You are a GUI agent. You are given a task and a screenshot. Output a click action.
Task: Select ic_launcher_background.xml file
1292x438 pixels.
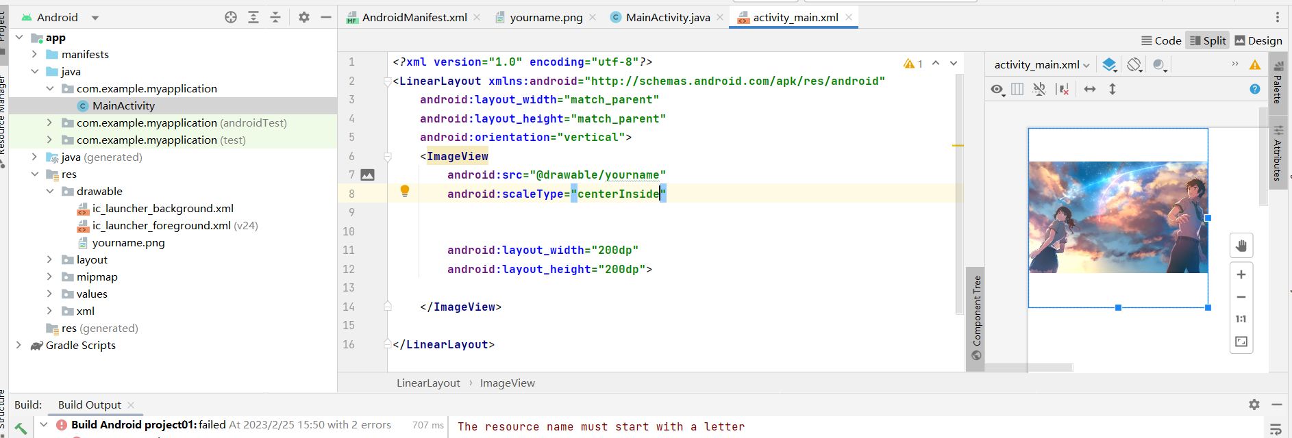coord(162,208)
